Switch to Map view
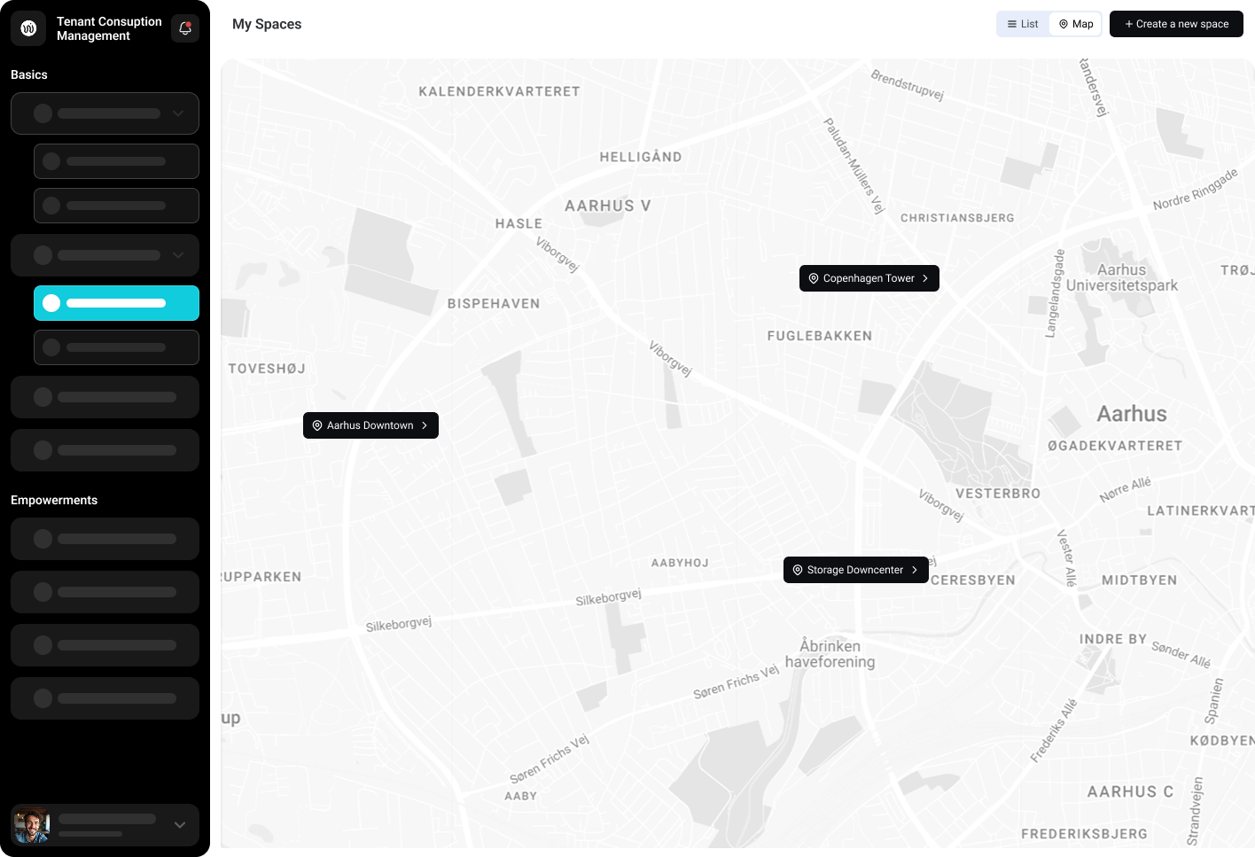 pyautogui.click(x=1075, y=24)
